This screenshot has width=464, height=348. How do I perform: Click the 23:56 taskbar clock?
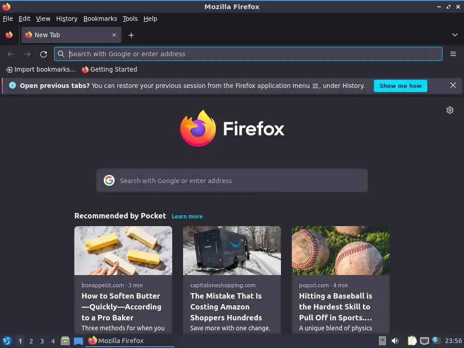(x=453, y=341)
